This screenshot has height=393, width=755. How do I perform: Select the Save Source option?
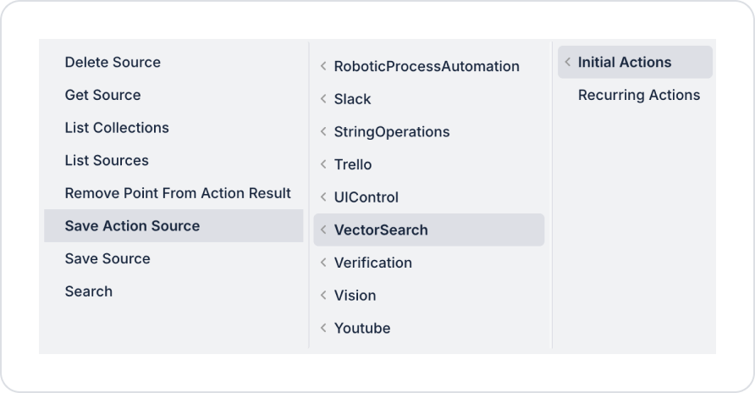[107, 259]
